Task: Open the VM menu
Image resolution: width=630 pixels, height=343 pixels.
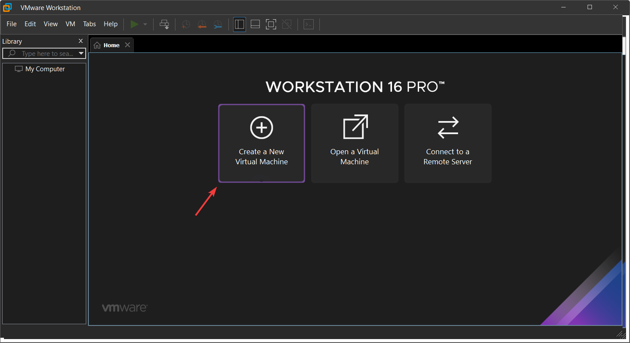Action: (x=70, y=24)
